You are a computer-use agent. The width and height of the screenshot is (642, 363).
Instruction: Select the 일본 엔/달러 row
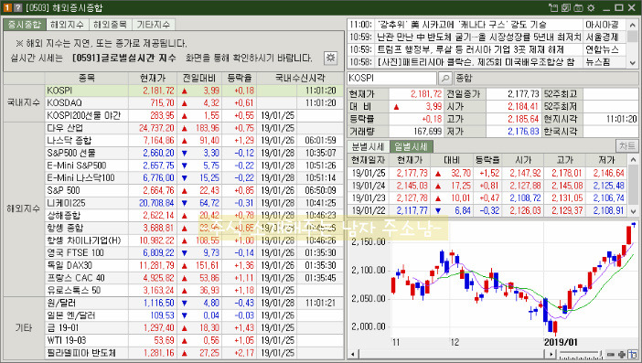click(x=194, y=315)
